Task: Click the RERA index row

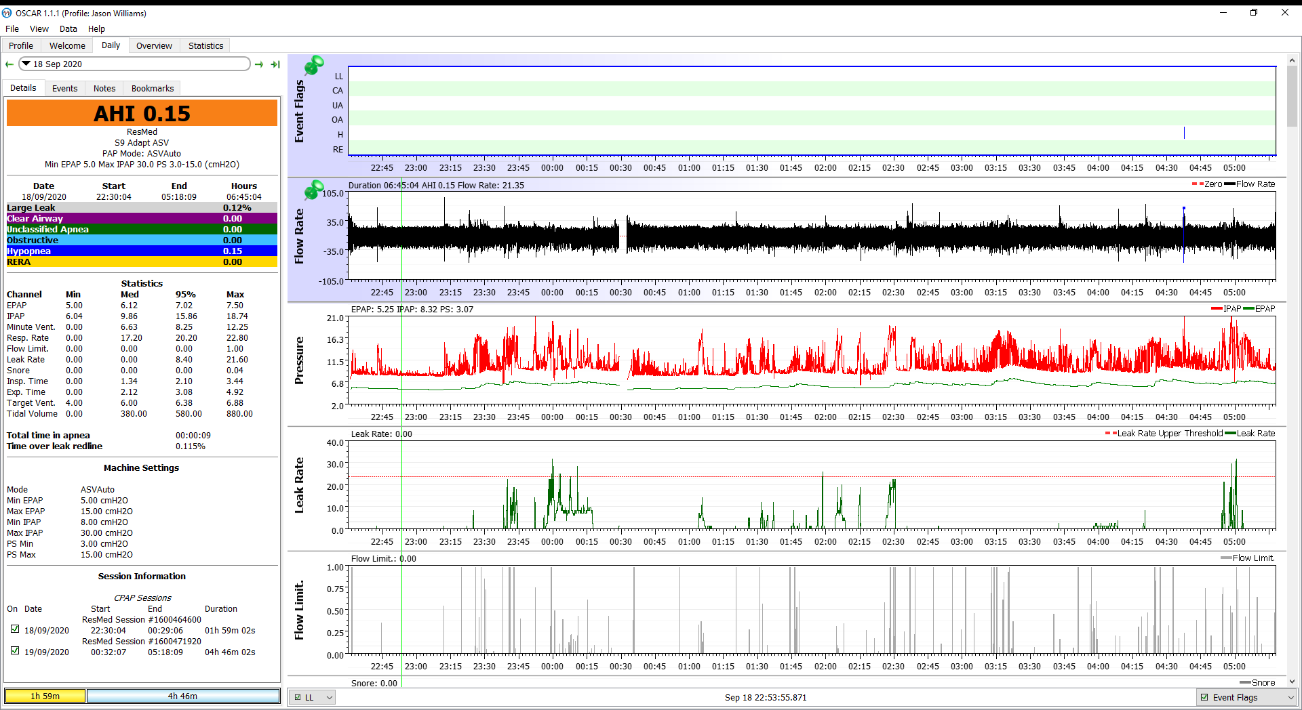Action: tap(142, 262)
